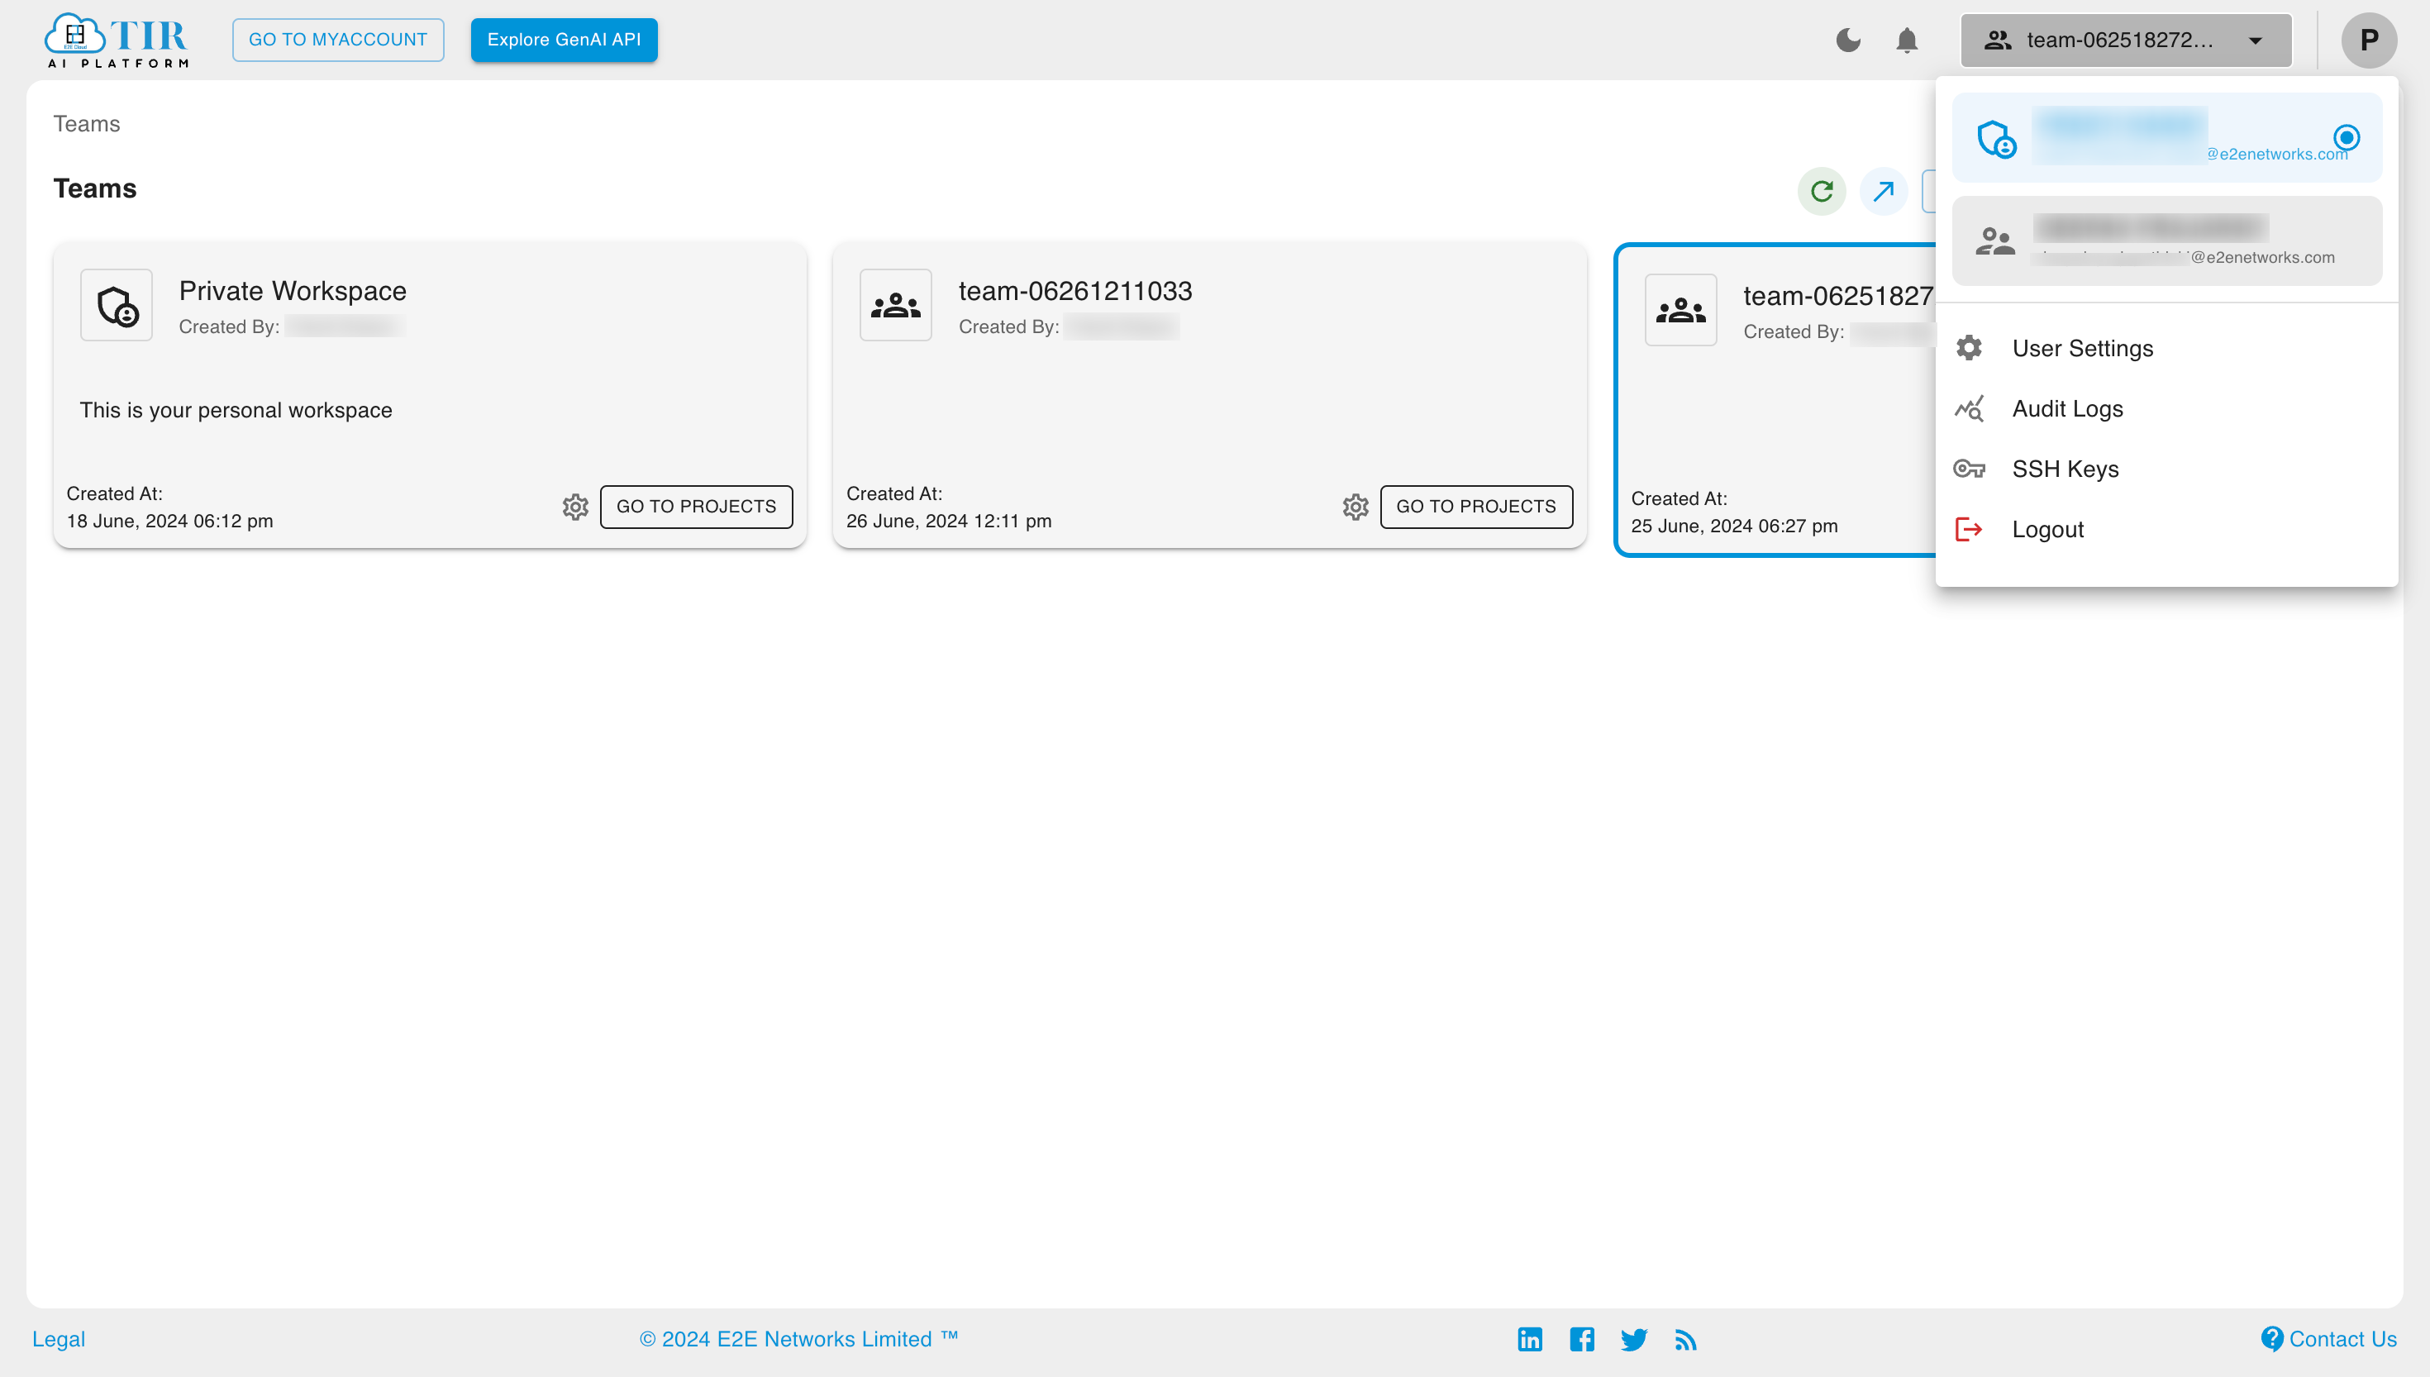Go to projects of Private Workspace
This screenshot has height=1377, width=2430.
pos(696,507)
